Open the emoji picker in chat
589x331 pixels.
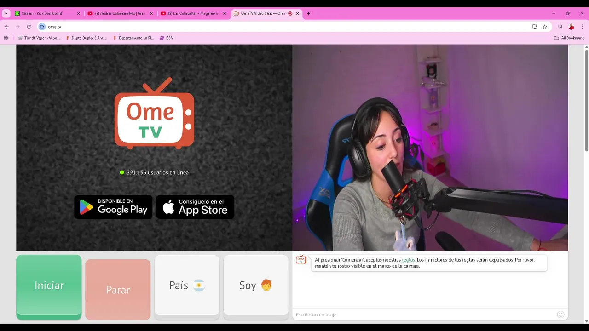560,314
